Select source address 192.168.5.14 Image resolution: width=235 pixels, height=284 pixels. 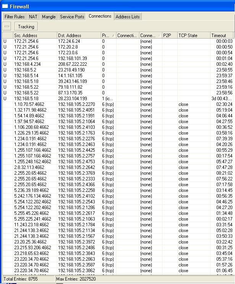(26, 76)
